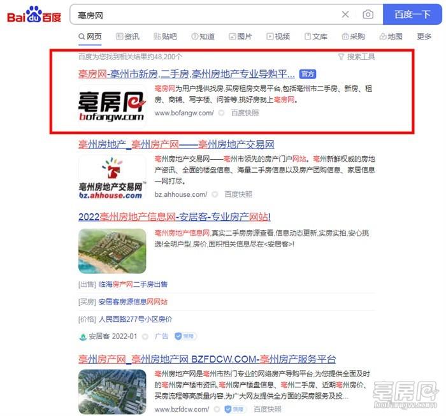Open the 地图 tab
Viewport: 446px width, 416px height.
(x=391, y=36)
